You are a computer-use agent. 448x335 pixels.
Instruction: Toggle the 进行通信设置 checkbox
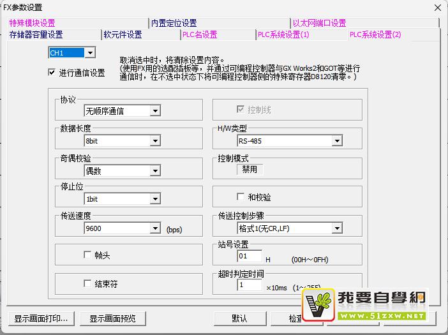[52, 73]
